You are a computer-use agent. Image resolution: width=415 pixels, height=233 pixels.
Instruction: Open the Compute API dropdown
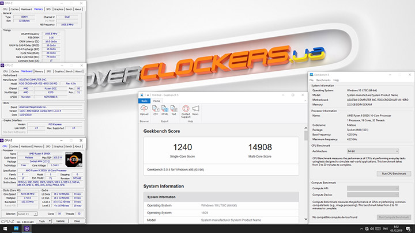click(x=373, y=188)
